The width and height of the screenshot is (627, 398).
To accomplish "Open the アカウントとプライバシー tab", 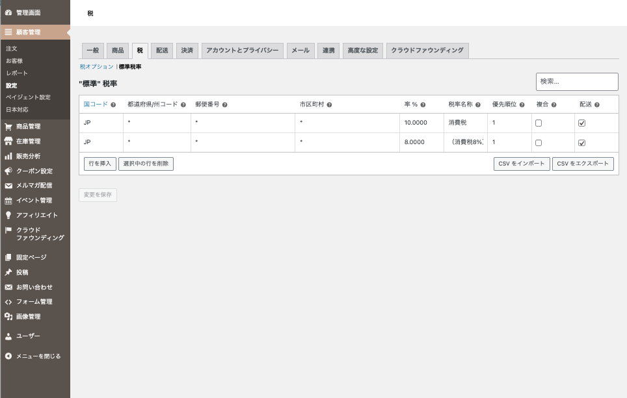I will [x=243, y=51].
